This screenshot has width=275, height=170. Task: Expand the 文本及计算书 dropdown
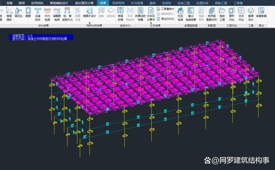point(151,22)
